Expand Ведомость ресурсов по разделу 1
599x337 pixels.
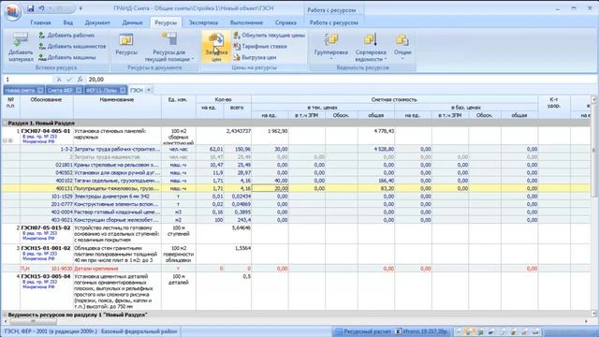coord(5,315)
